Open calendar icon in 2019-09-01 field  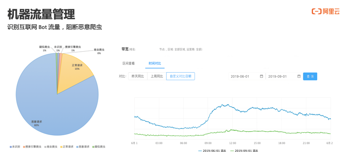(x=299, y=76)
